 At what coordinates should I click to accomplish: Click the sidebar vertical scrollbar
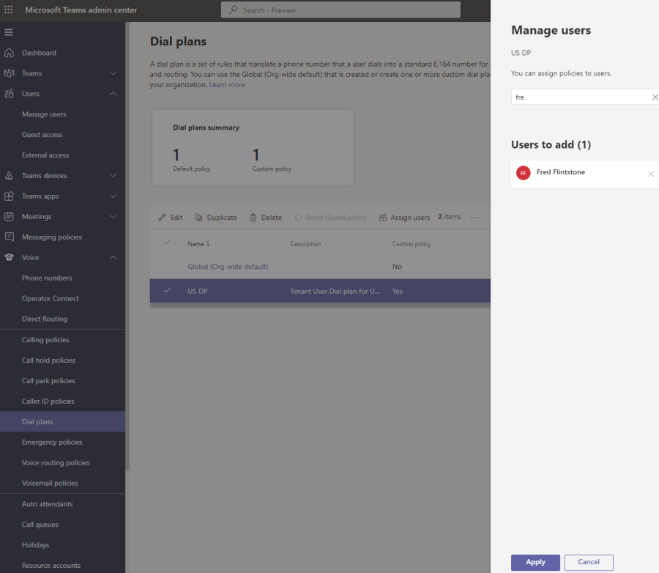(127, 246)
